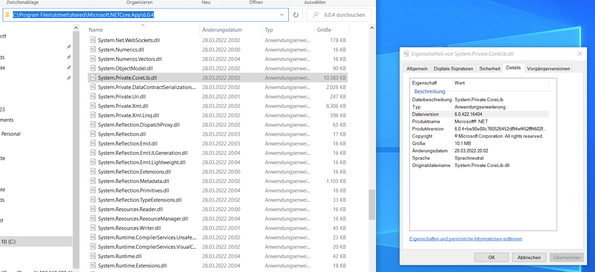
Task: Click the first pin icon in navigation pane
Action: (x=69, y=47)
